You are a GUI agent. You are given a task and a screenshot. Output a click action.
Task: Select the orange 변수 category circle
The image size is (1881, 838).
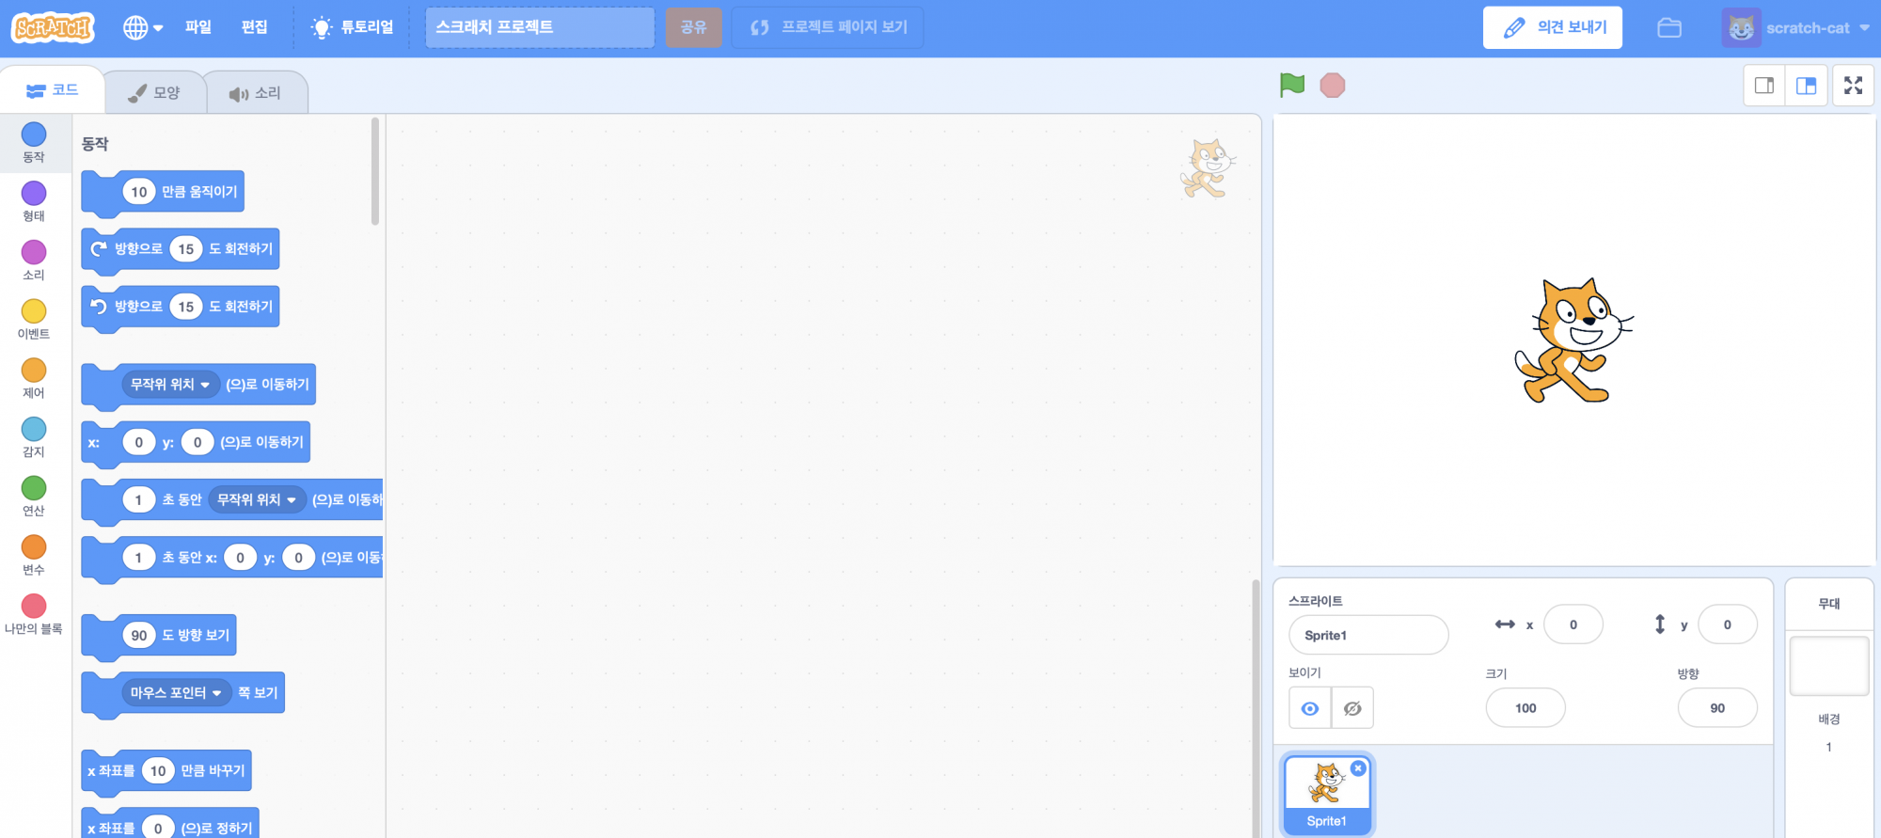34,547
